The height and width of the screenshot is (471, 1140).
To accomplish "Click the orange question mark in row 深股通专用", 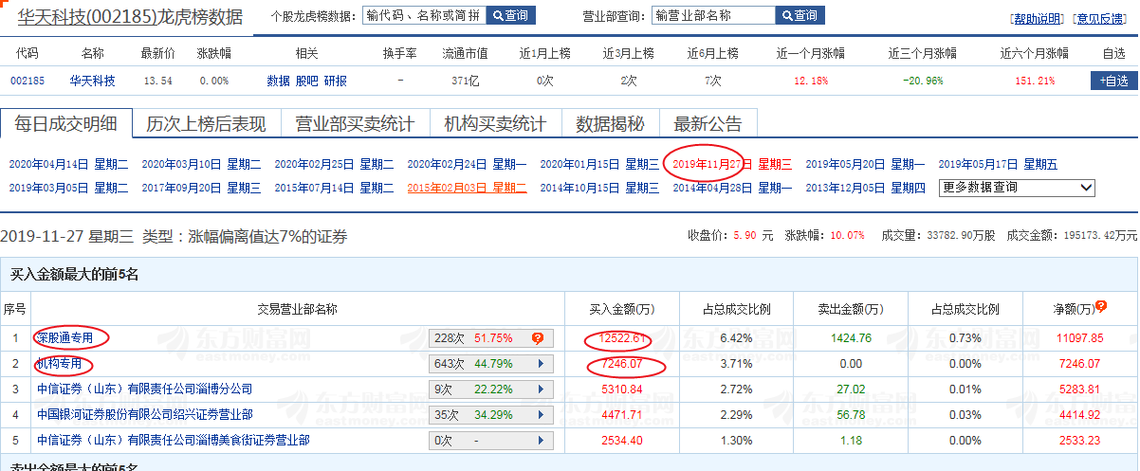I will [x=538, y=337].
